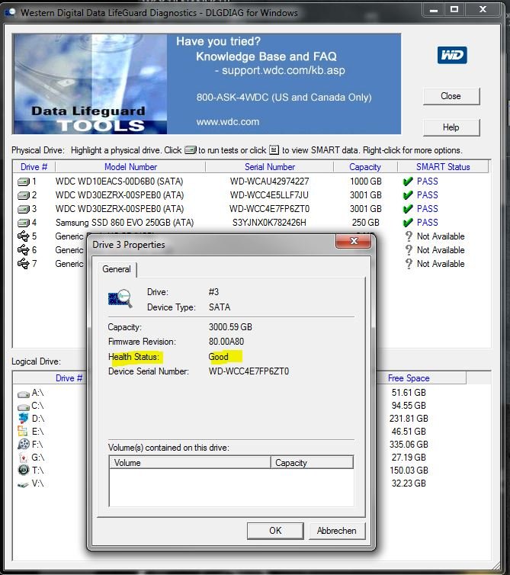Click drive magnifier icon in properties dialog
Image resolution: width=510 pixels, height=575 pixels.
pos(120,299)
